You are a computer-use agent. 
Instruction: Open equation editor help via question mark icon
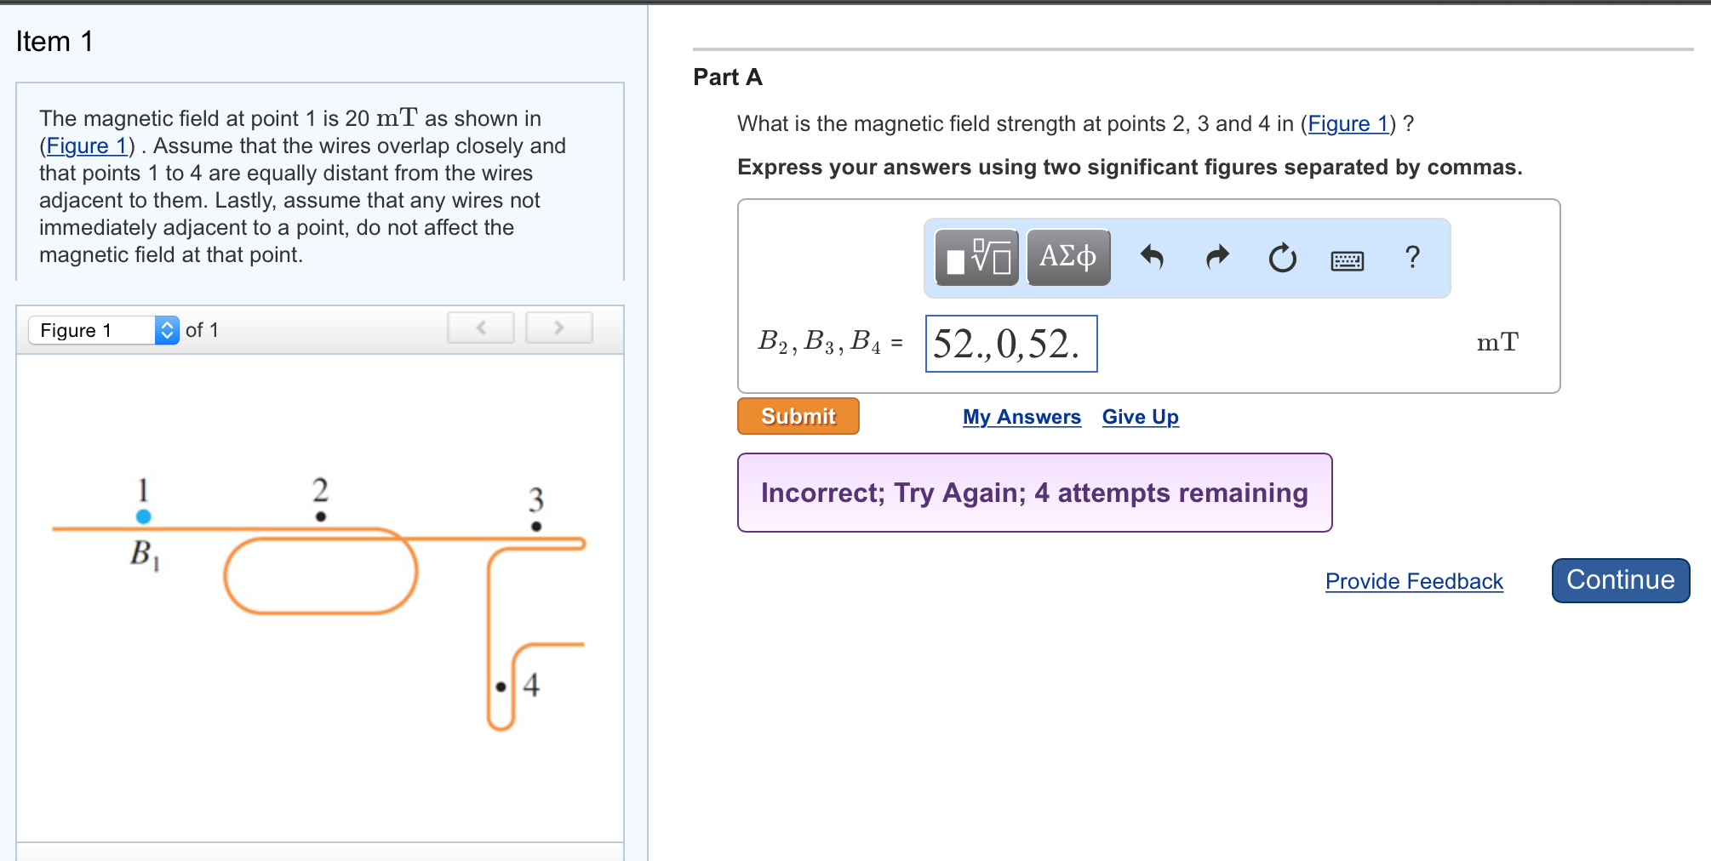tap(1412, 258)
